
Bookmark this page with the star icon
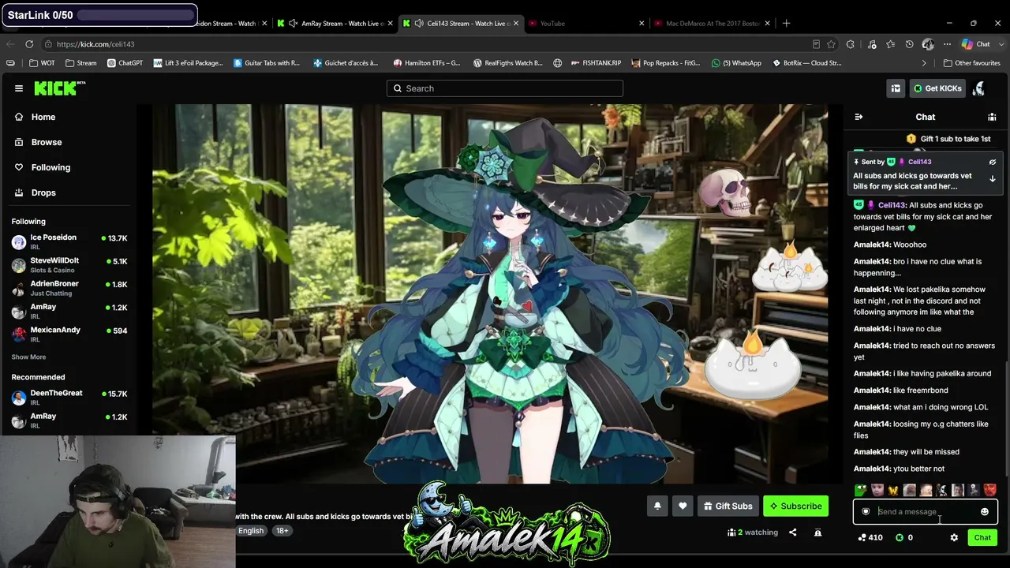832,44
